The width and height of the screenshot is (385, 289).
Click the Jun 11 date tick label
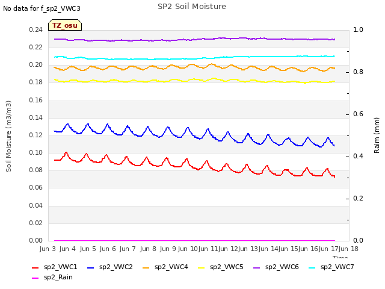[208, 249]
